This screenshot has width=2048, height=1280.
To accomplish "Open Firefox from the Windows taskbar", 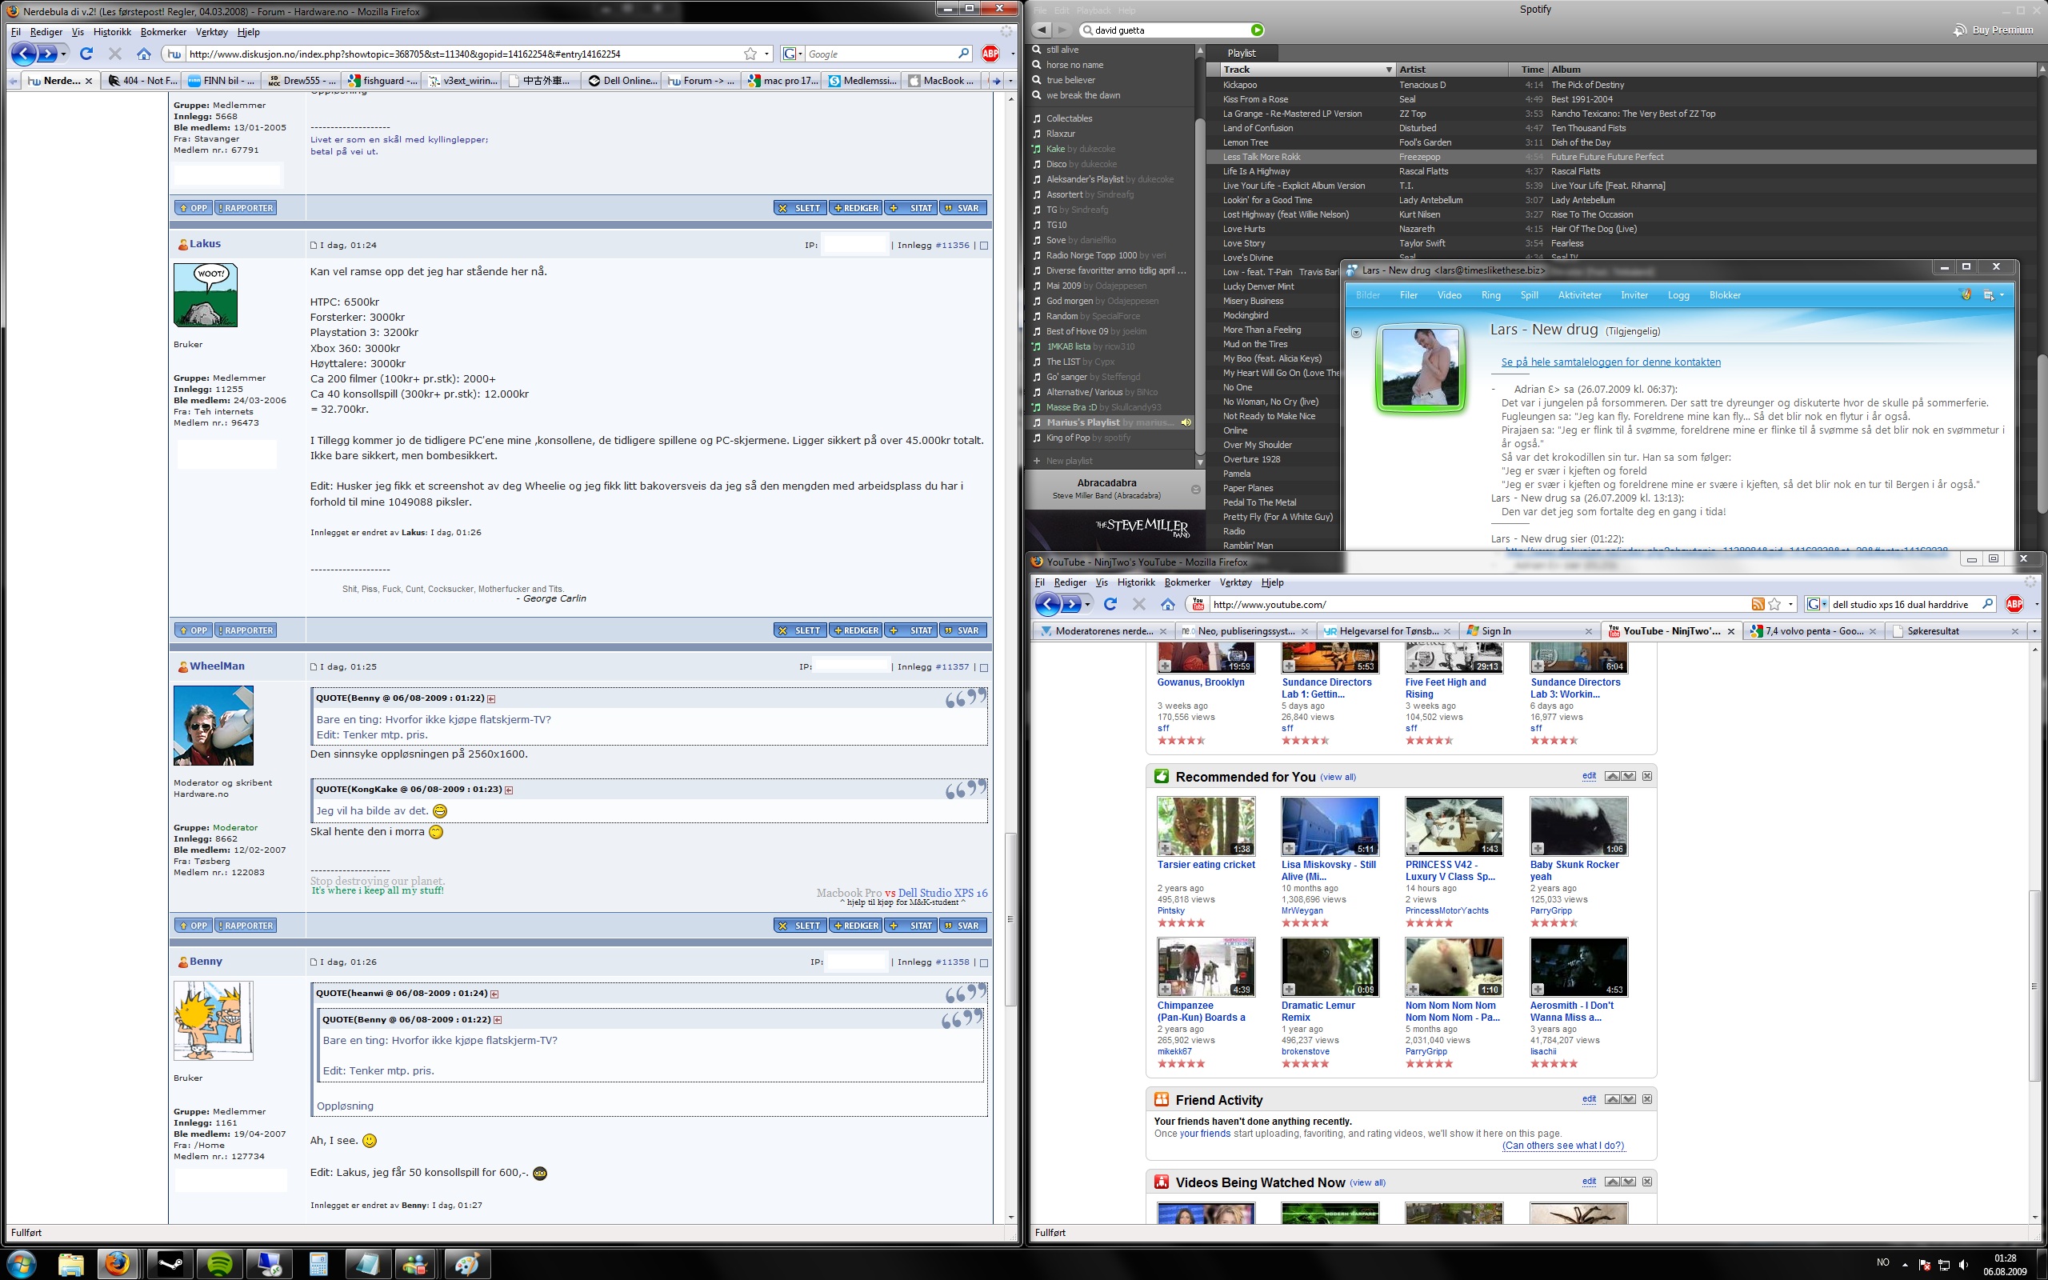I will (118, 1264).
